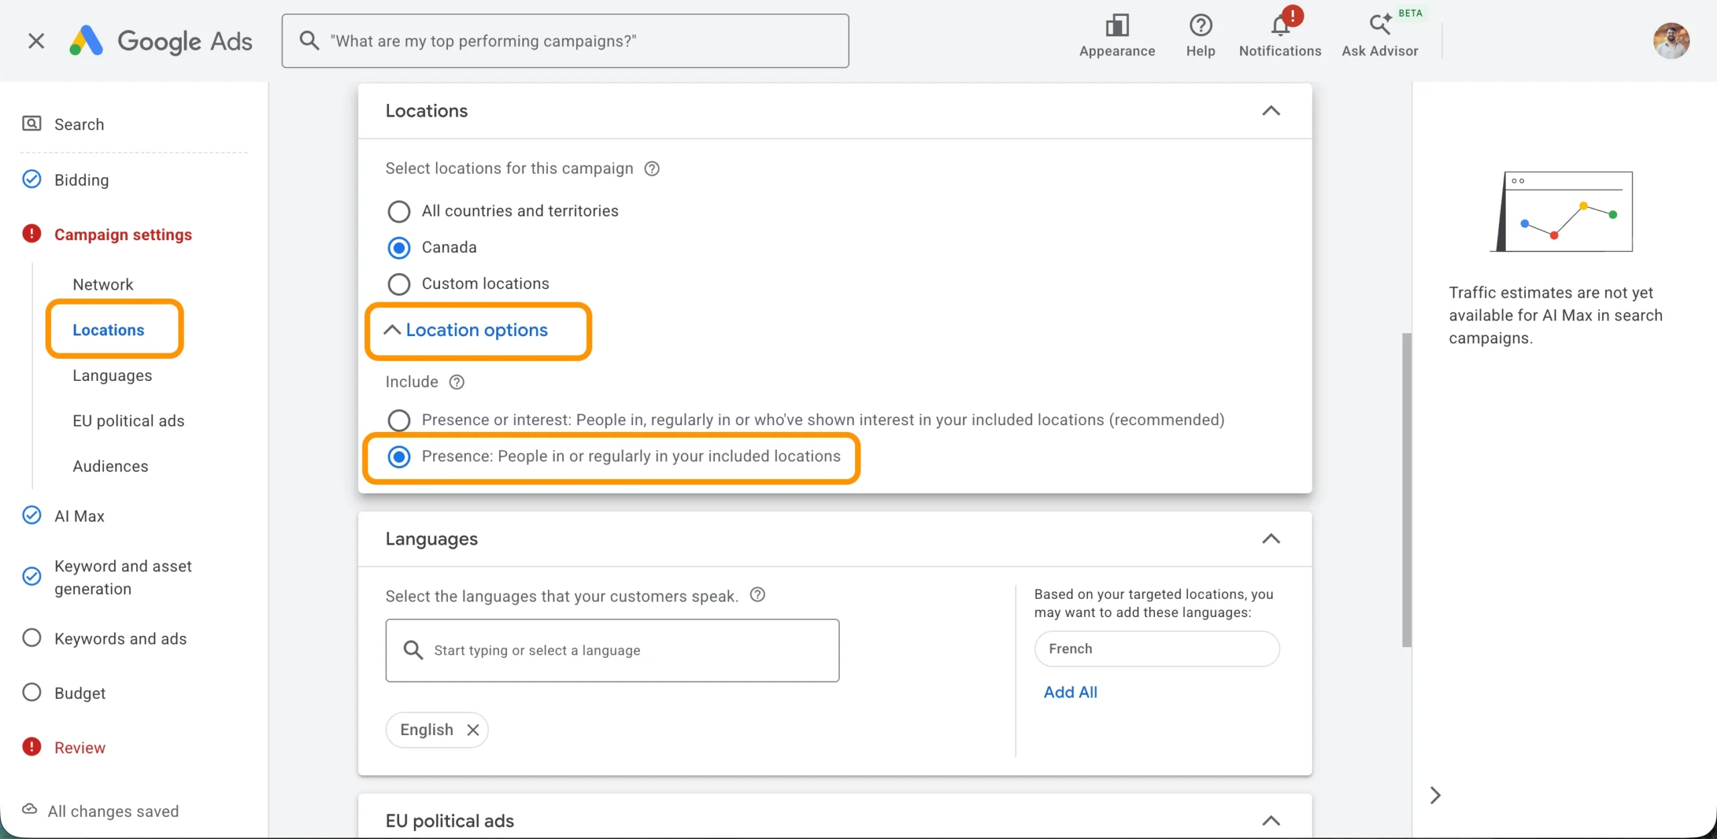Click Review step error icon
This screenshot has width=1717, height=839.
pos(32,747)
